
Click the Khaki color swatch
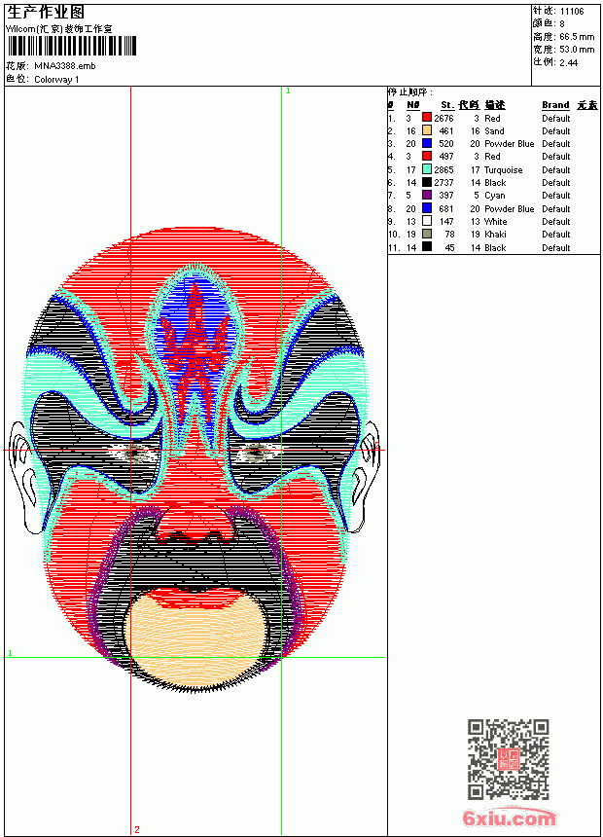(427, 234)
